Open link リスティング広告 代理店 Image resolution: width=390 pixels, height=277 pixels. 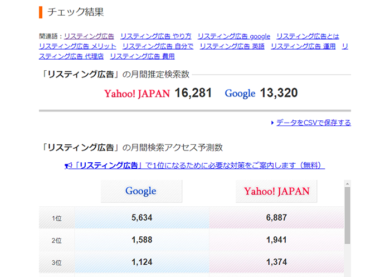coord(71,56)
